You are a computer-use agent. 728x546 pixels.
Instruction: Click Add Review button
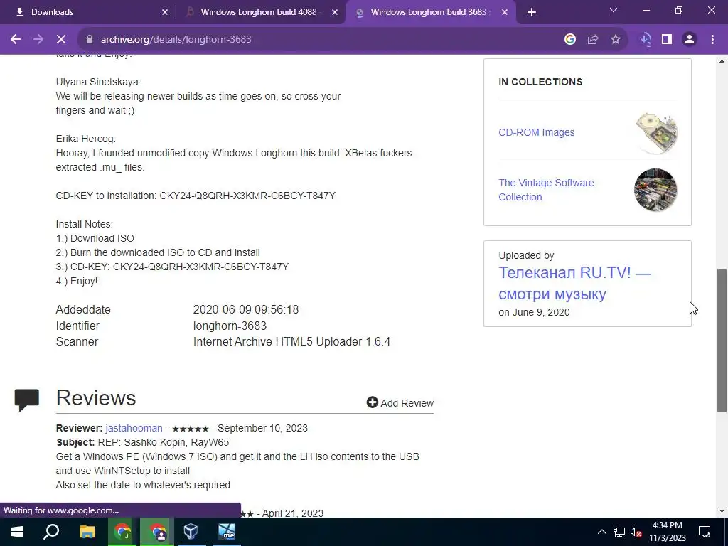[400, 402]
